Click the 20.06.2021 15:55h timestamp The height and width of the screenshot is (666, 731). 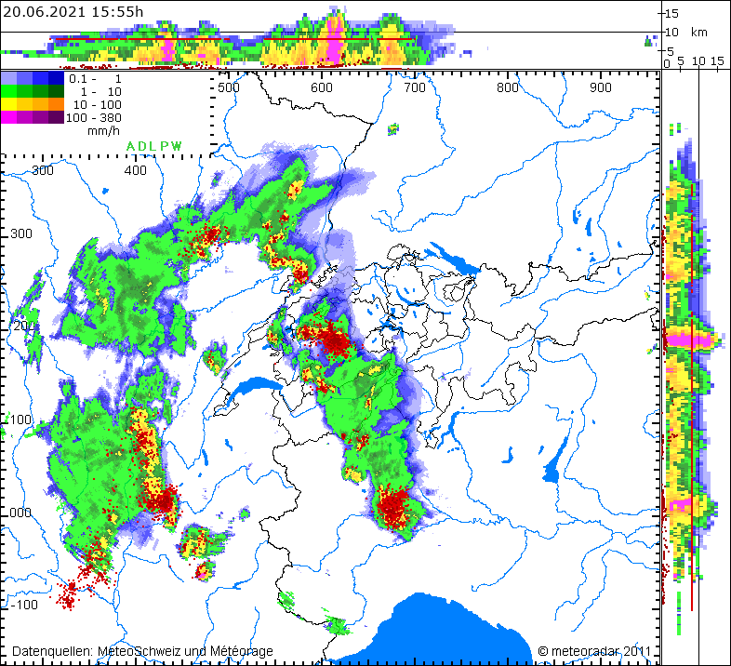tap(73, 10)
